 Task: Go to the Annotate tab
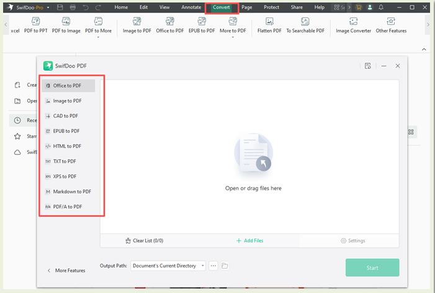point(191,7)
